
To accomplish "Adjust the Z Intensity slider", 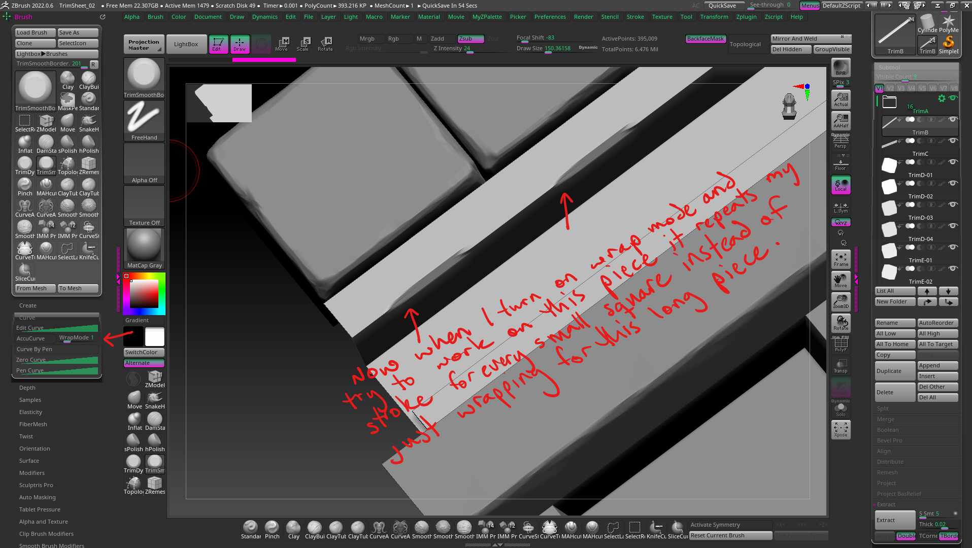I will point(470,49).
